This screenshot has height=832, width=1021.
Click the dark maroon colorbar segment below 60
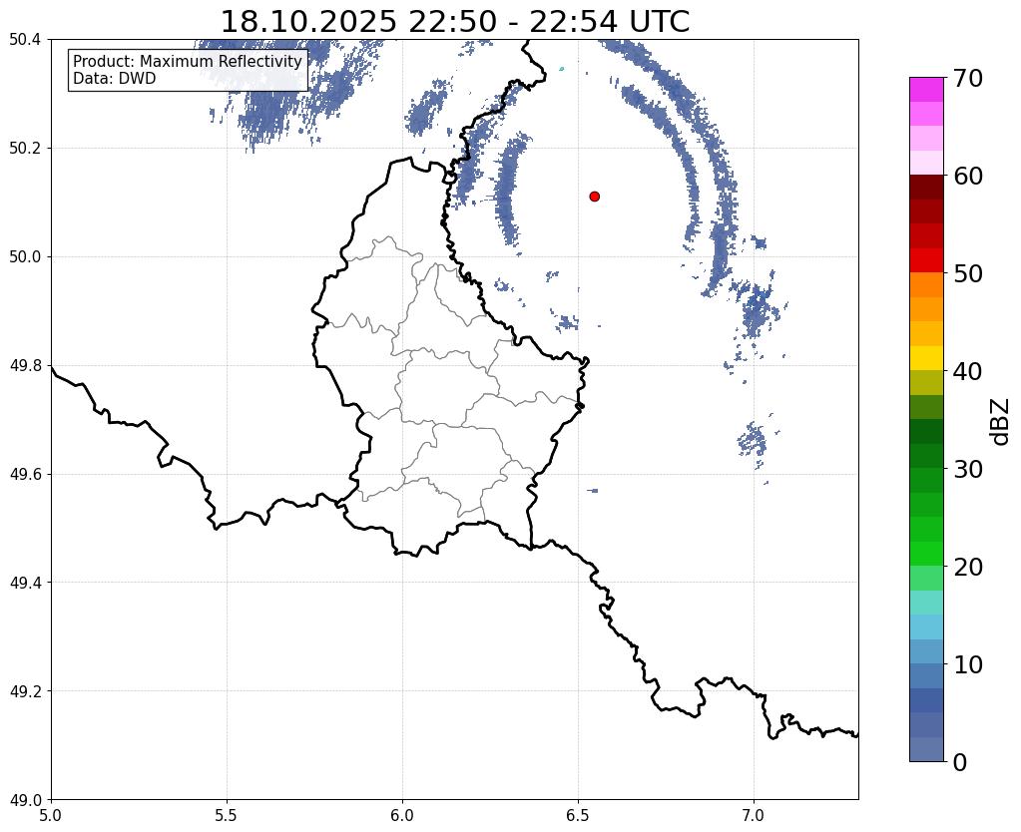pyautogui.click(x=926, y=188)
